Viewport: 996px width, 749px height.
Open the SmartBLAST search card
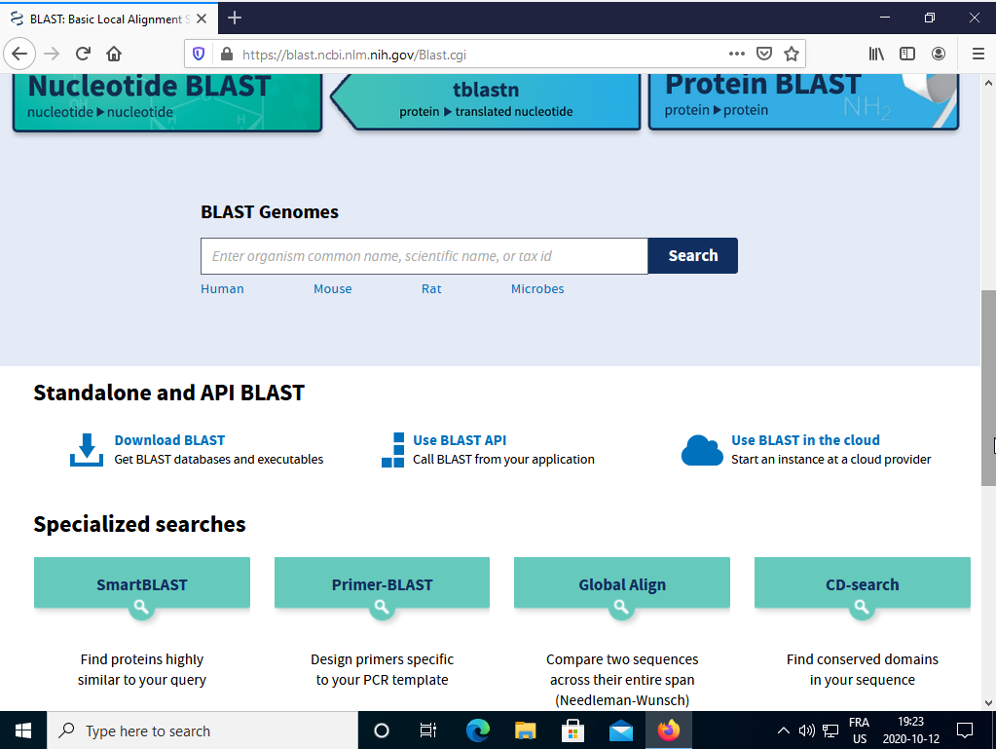(141, 583)
